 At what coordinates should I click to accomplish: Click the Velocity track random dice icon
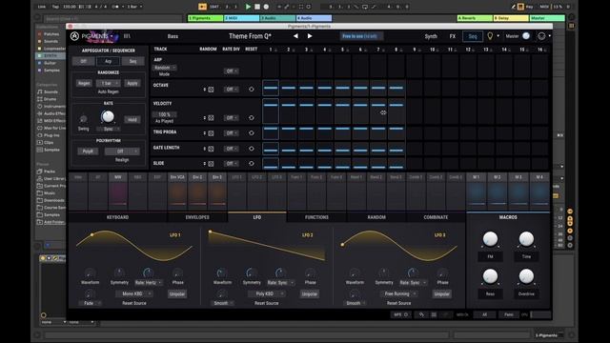pyautogui.click(x=211, y=118)
